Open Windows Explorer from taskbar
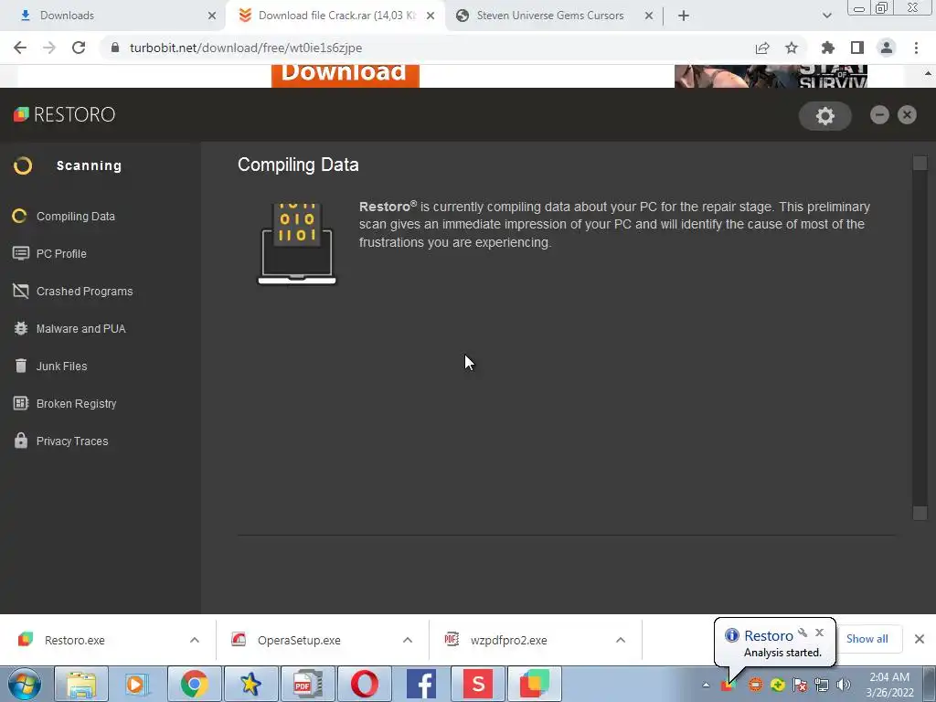936x702 pixels. coord(81,684)
